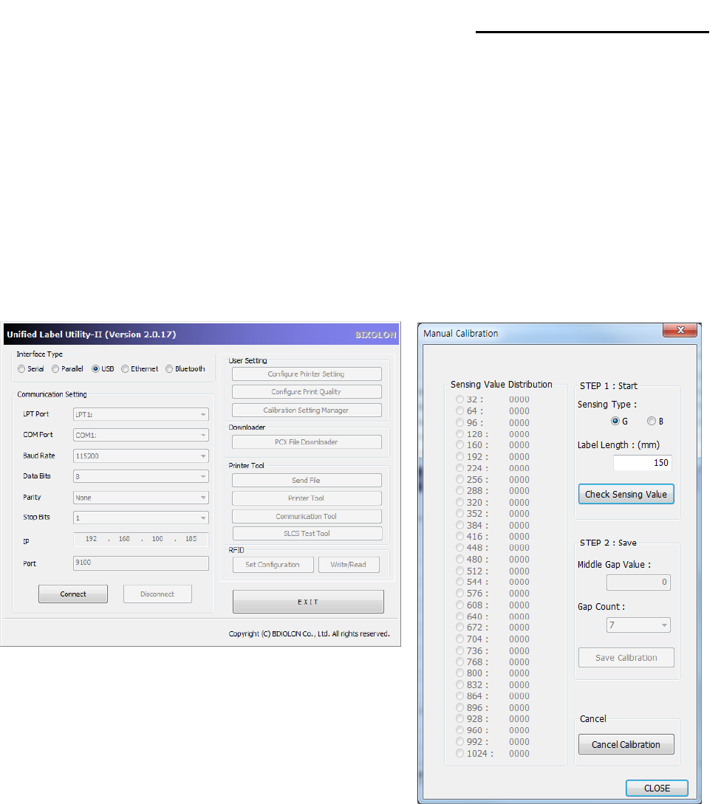721x804 pixels.
Task: Open Calibration Setting Manager
Action: coord(307,410)
